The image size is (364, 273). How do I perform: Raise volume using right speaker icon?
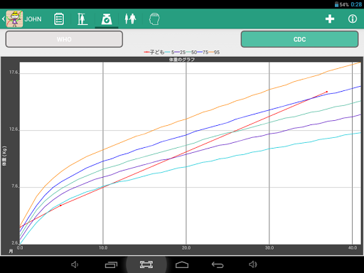[x=253, y=264]
